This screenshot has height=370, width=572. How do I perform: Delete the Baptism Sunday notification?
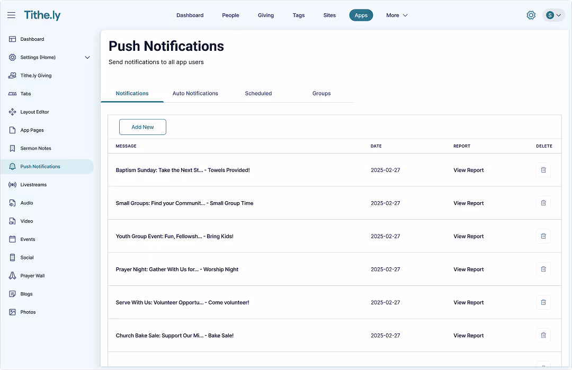click(543, 170)
